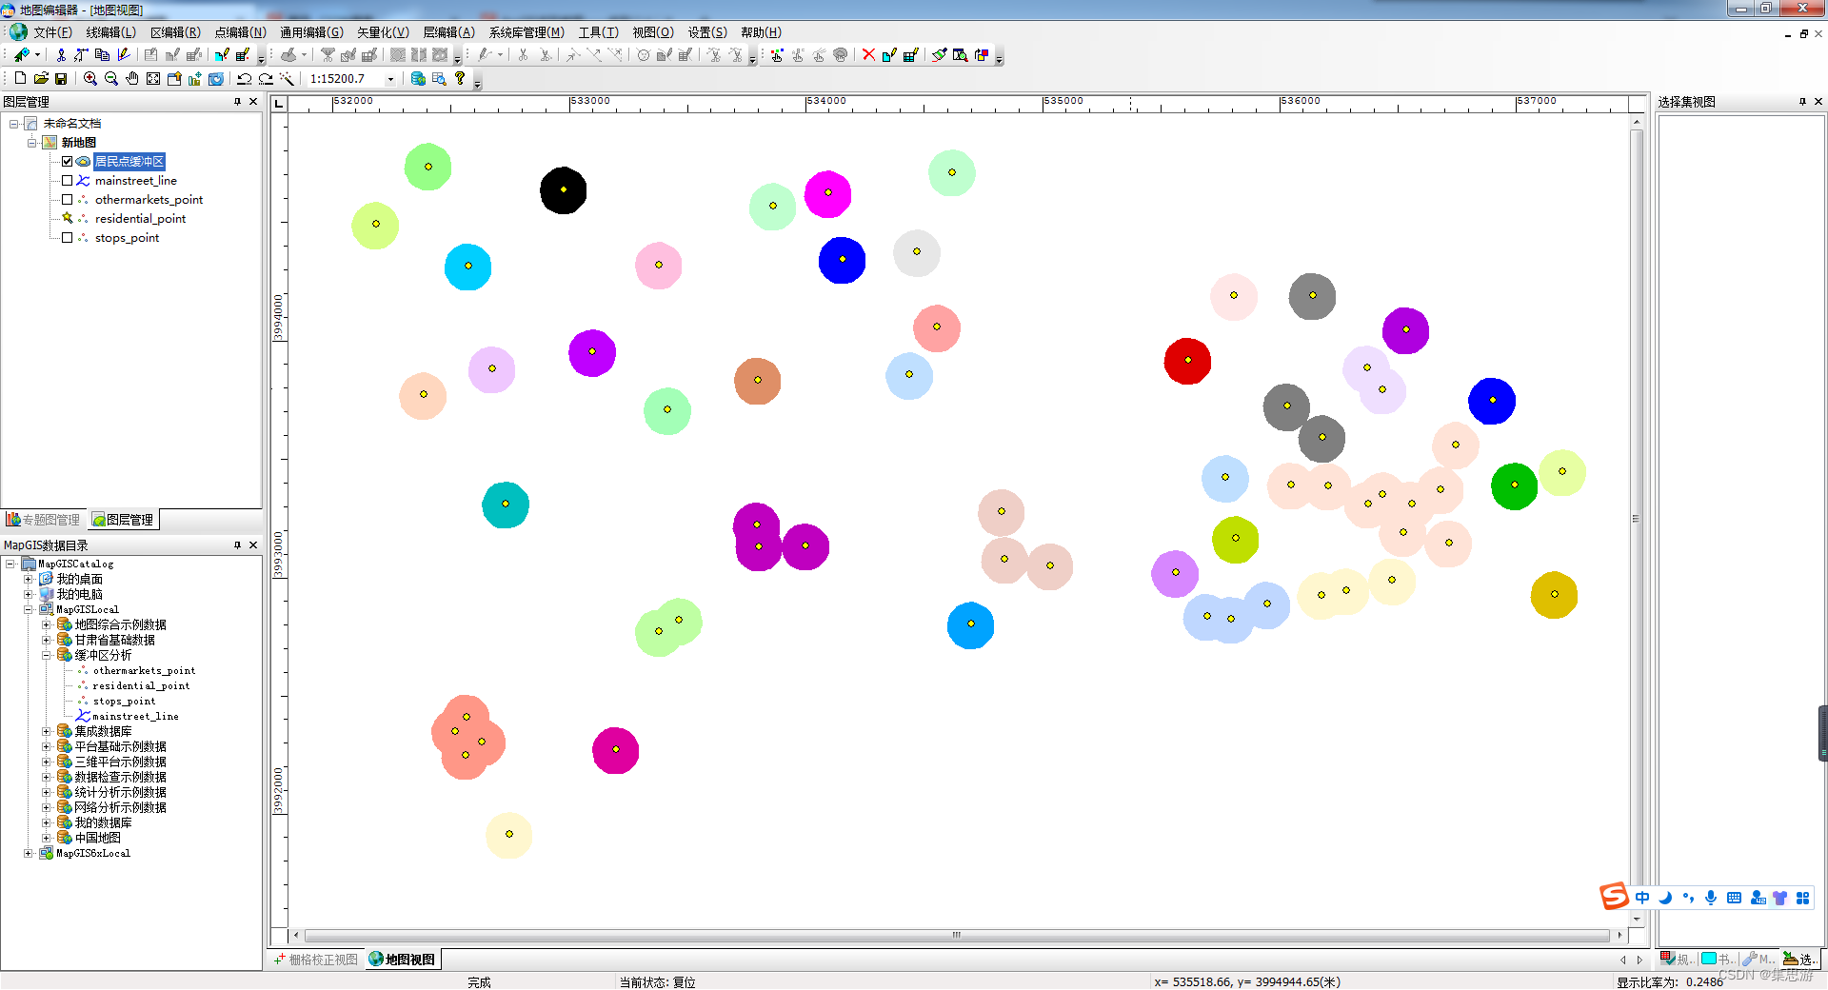Click the copy line icon

(x=102, y=55)
